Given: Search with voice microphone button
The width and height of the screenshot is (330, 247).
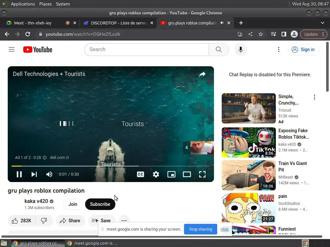Looking at the screenshot, I should click(x=240, y=50).
